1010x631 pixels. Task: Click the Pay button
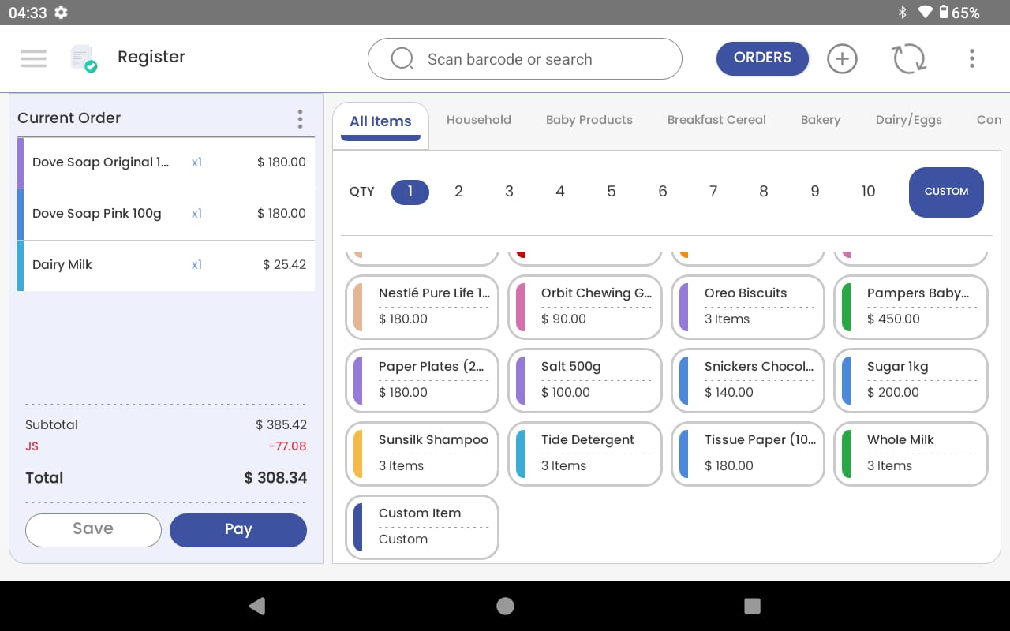(x=238, y=529)
